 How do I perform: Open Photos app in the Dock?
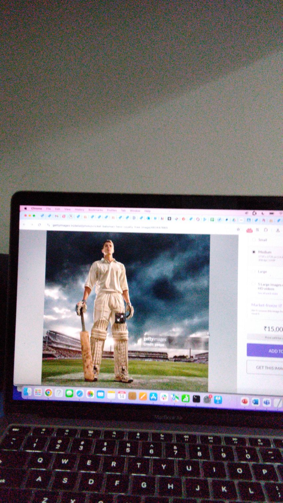(x=90, y=394)
